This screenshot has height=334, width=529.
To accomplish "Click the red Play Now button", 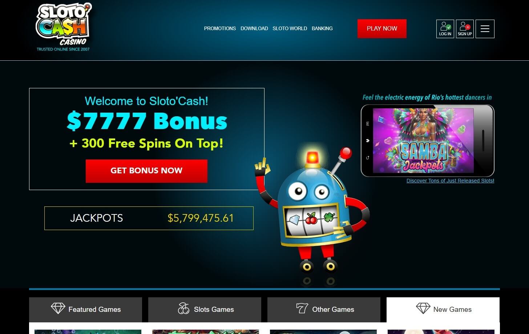I will click(x=382, y=28).
